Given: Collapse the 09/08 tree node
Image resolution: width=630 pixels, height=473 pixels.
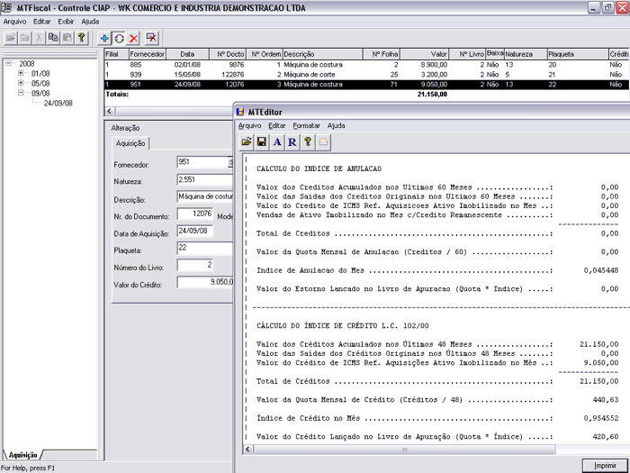Looking at the screenshot, I should pyautogui.click(x=21, y=93).
